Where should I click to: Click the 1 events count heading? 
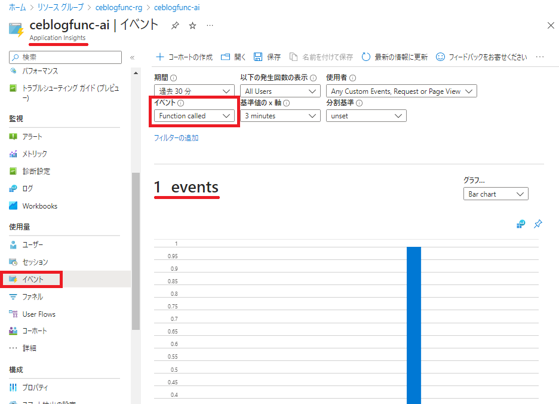186,187
